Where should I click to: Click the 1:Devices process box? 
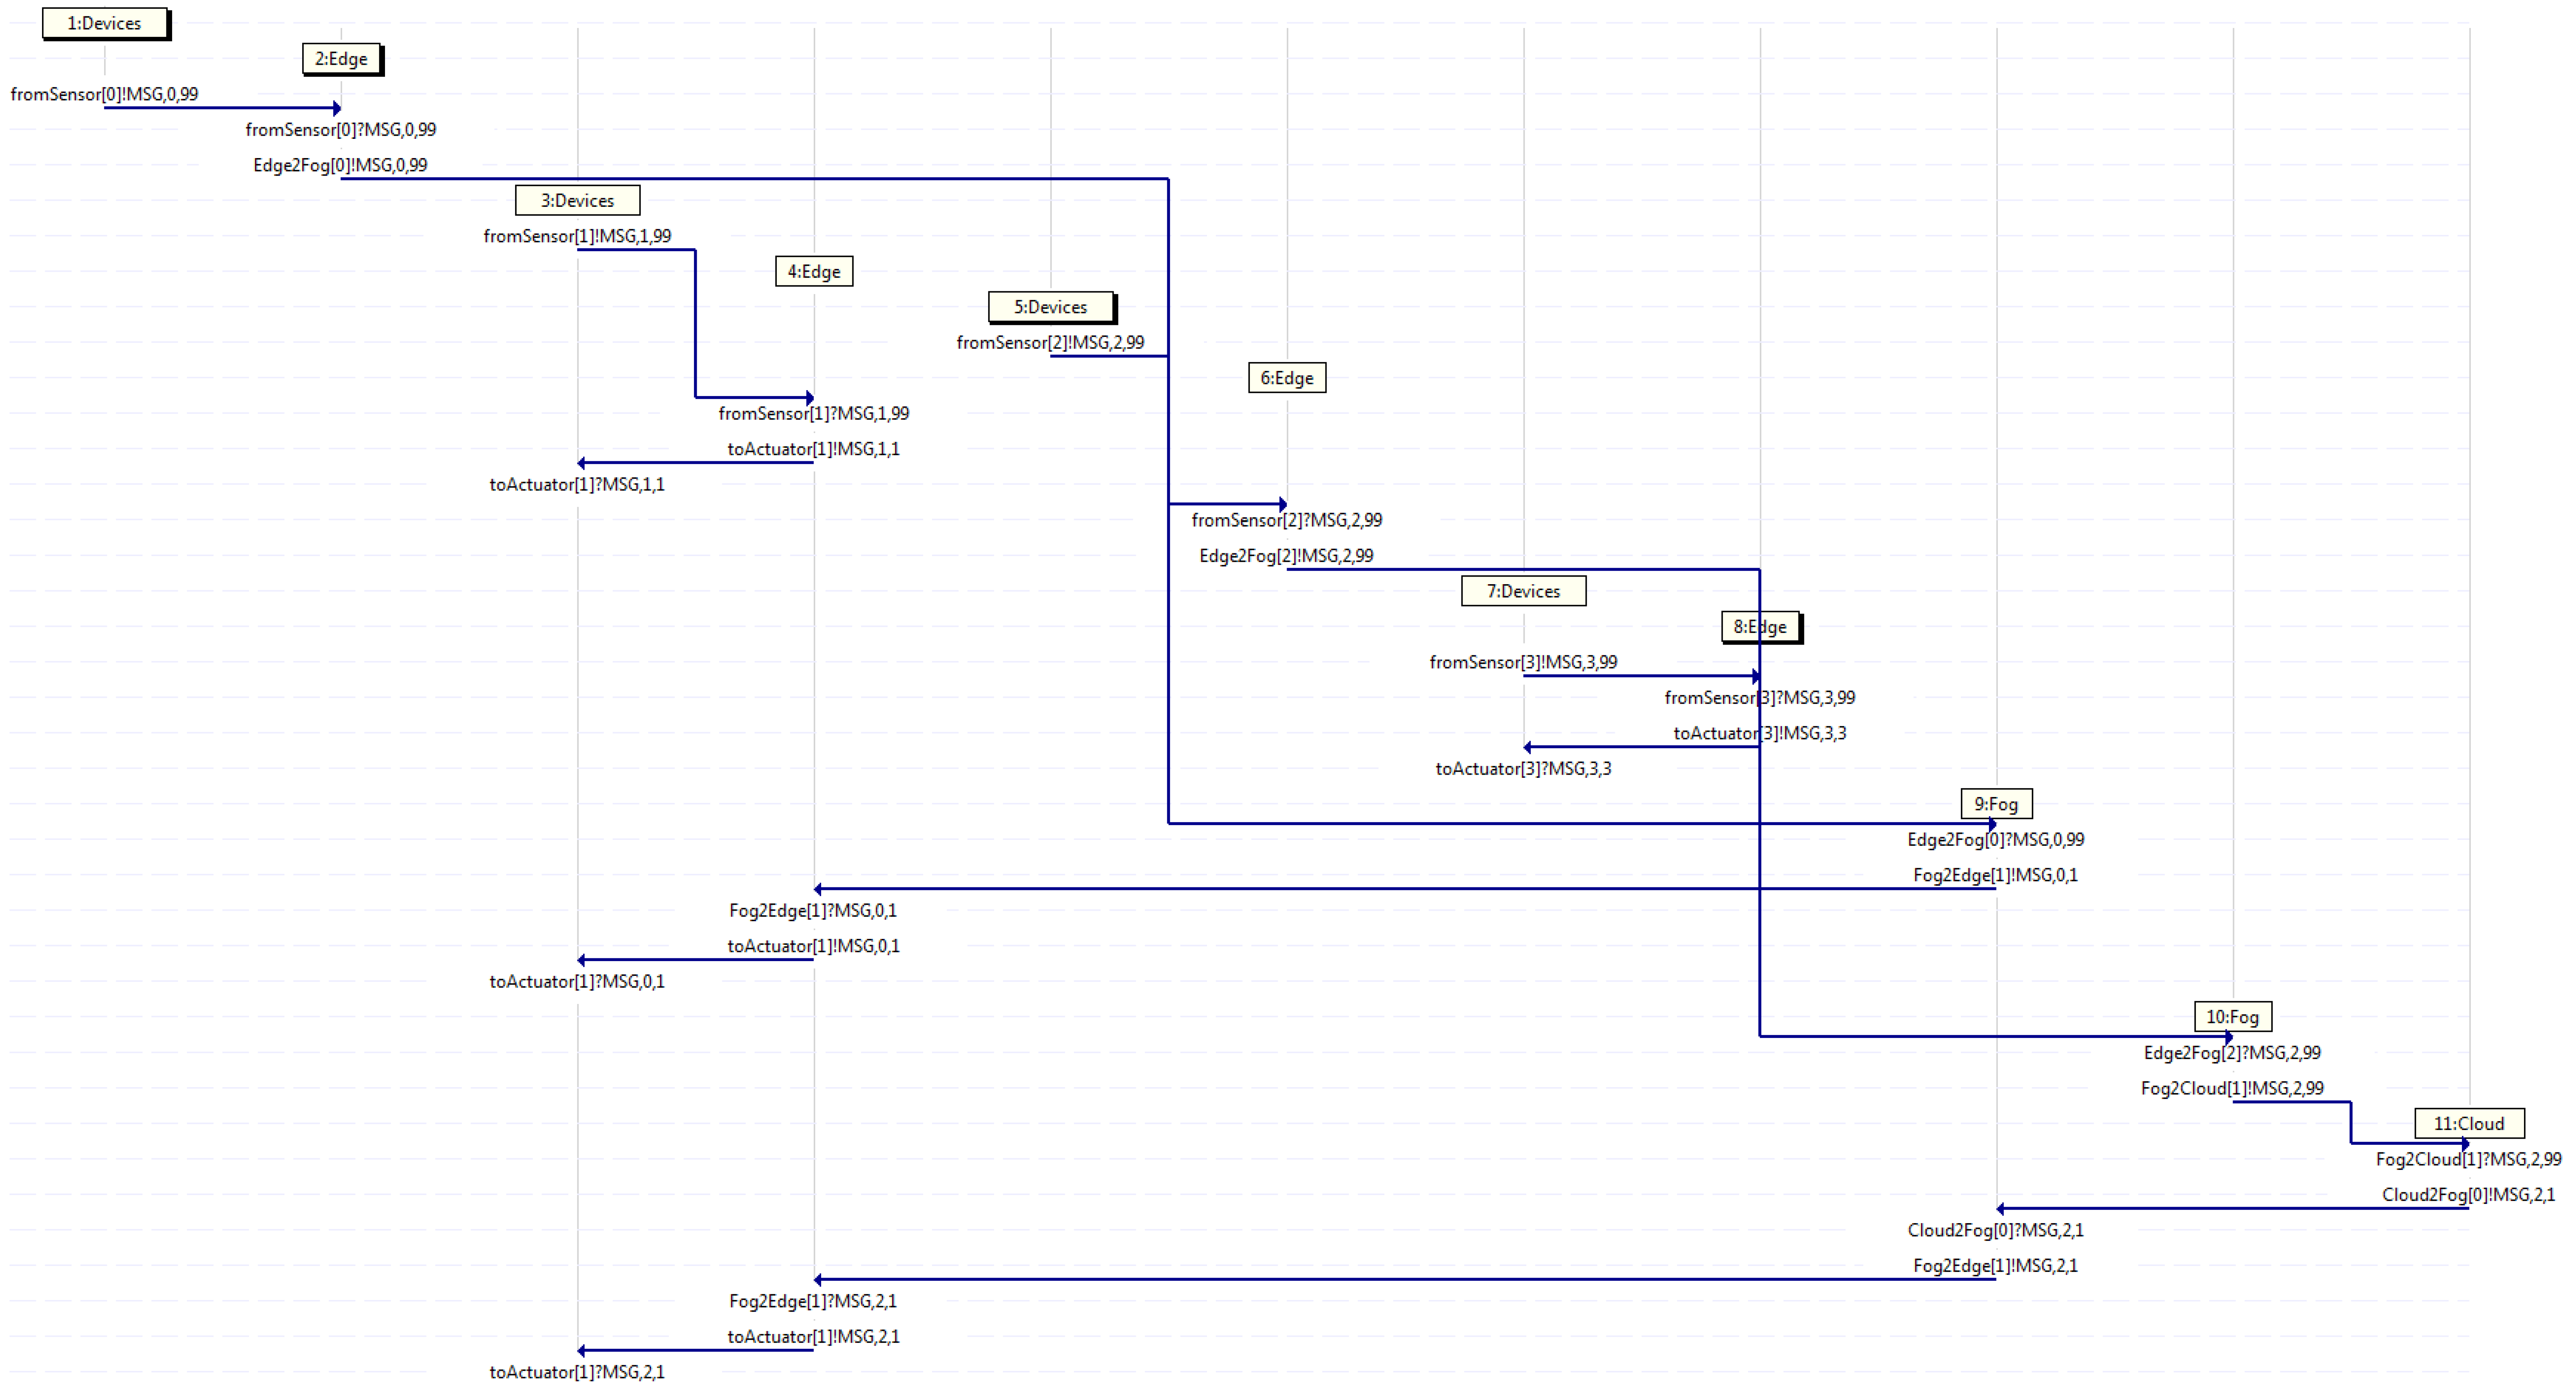(104, 23)
